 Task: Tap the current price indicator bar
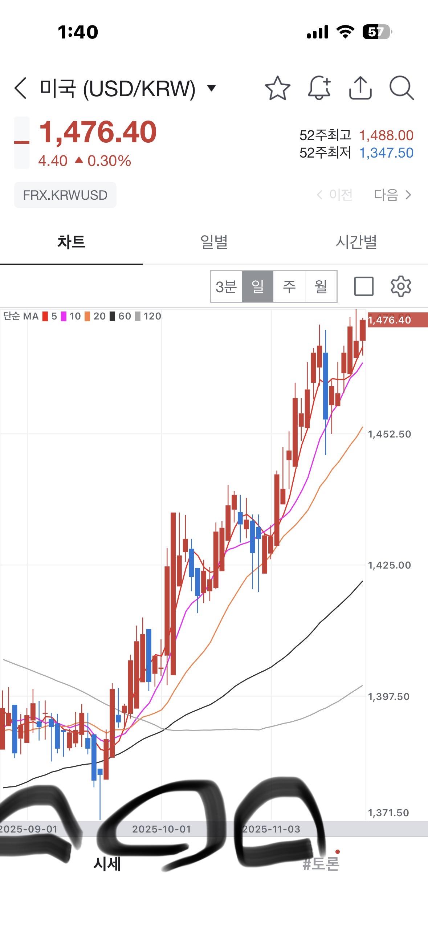coord(22,142)
